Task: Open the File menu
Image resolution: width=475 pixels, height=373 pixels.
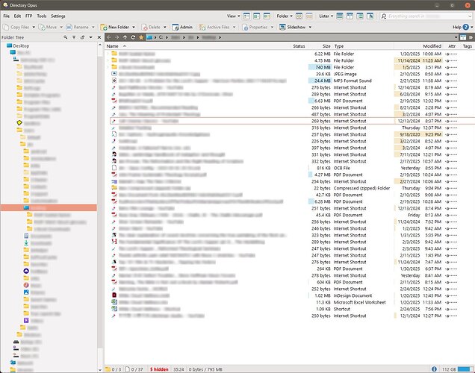Action: pyautogui.click(x=7, y=16)
